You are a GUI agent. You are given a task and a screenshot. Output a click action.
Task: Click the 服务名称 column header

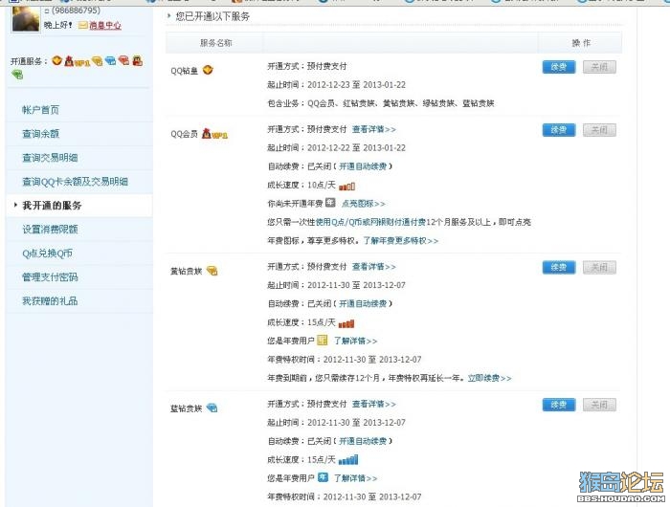click(x=216, y=43)
